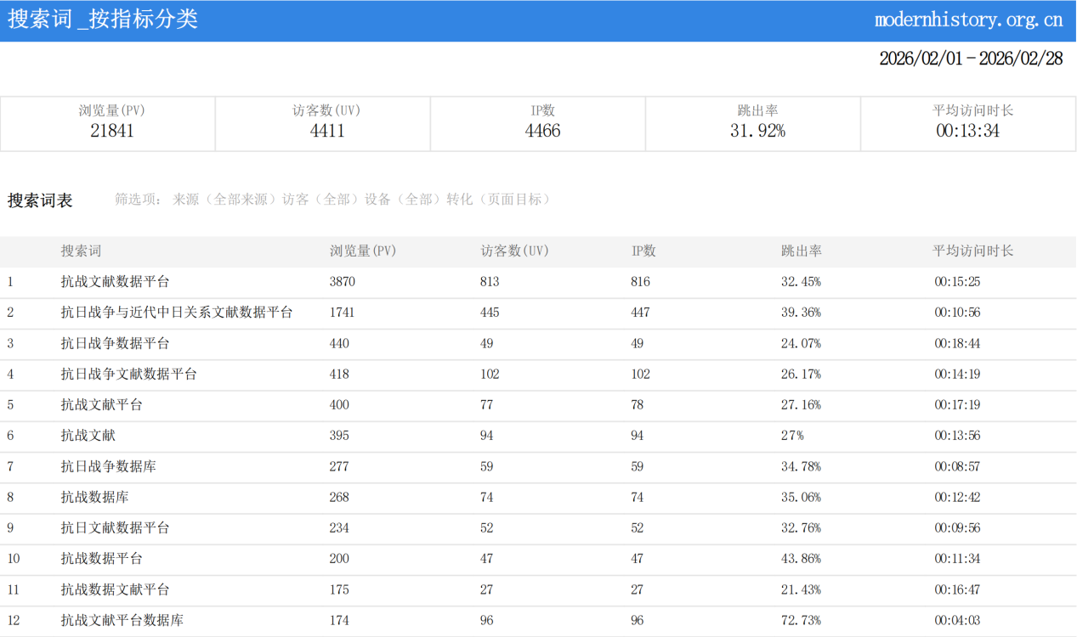Screen dimensions: 1077x637
Task: Sort table by 平均访问时长 column header
Action: 972,251
